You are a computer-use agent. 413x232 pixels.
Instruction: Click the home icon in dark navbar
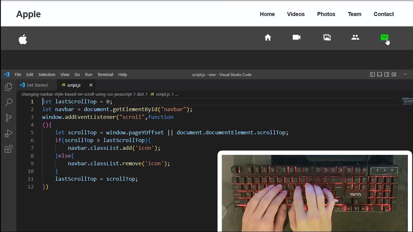pos(268,37)
